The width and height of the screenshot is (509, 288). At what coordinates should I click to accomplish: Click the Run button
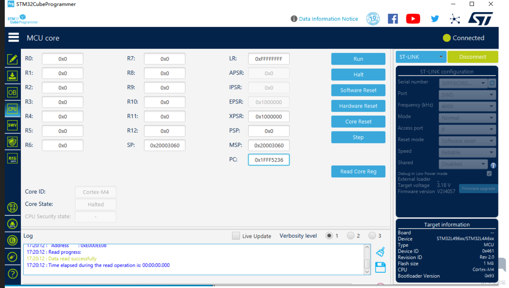[358, 59]
